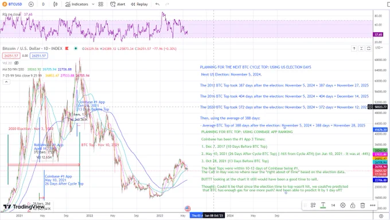Delete the selected drawing with trash icon
This screenshot has width=390, height=220.
click(x=362, y=205)
